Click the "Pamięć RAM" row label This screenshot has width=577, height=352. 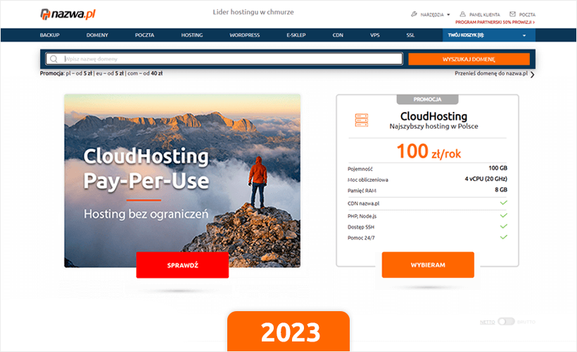click(362, 191)
